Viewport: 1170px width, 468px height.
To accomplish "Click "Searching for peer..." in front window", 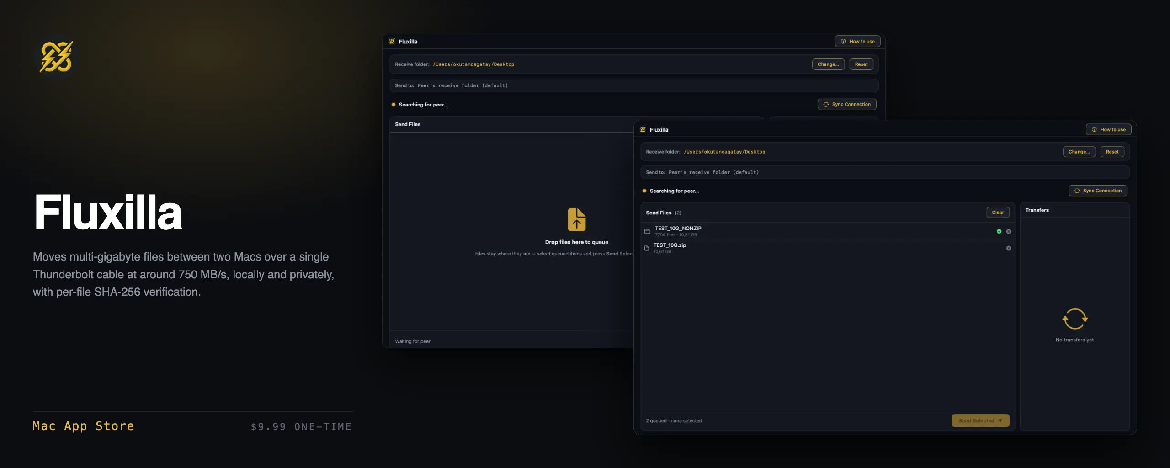I will click(674, 191).
